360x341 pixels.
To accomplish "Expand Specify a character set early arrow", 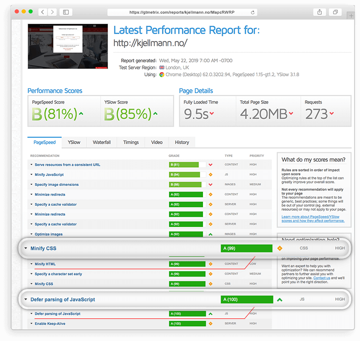I will (31, 274).
